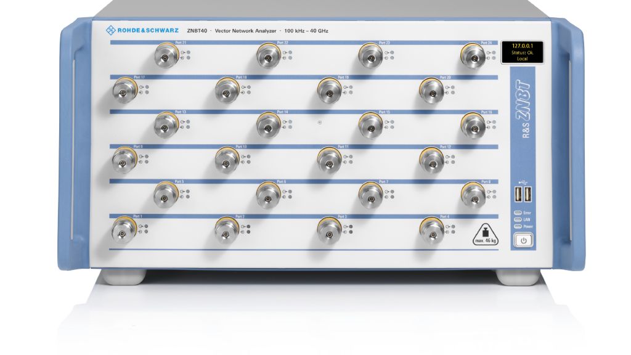Click the Port 24 connector
Viewport: 631px width, 355px height.
[473, 56]
